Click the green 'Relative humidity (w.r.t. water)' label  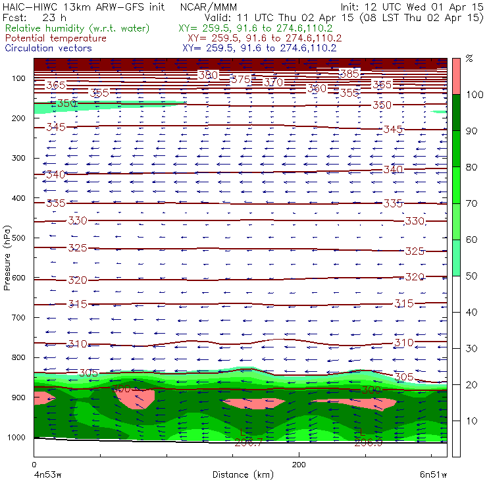(78, 28)
